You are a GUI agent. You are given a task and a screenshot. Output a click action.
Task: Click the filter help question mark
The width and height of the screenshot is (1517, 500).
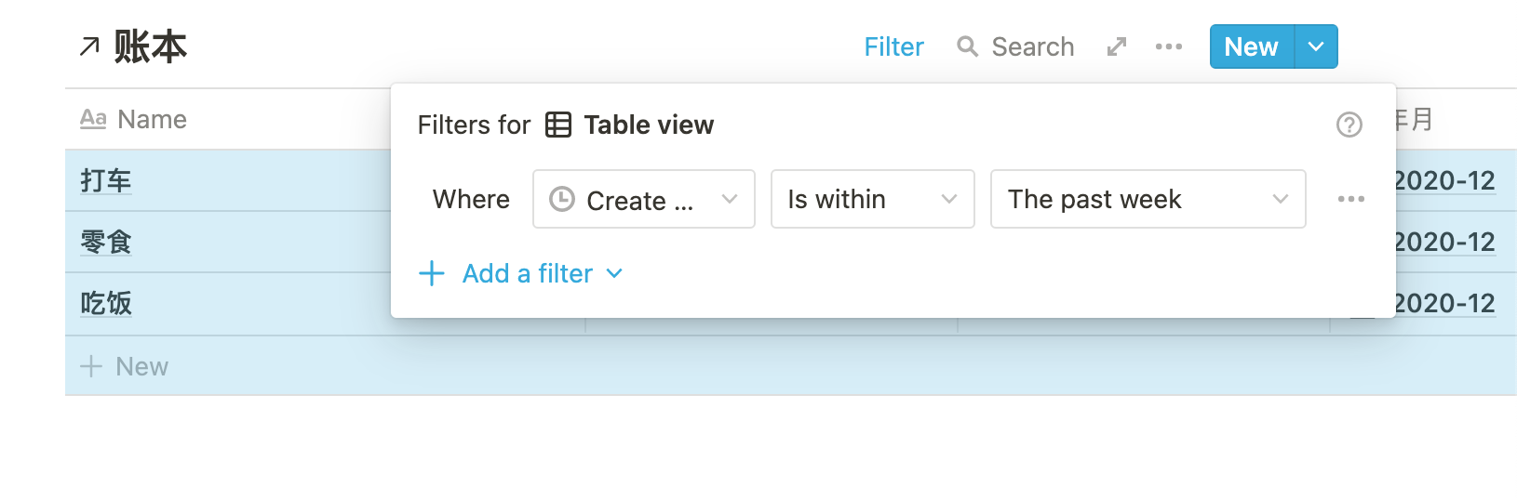(1349, 125)
